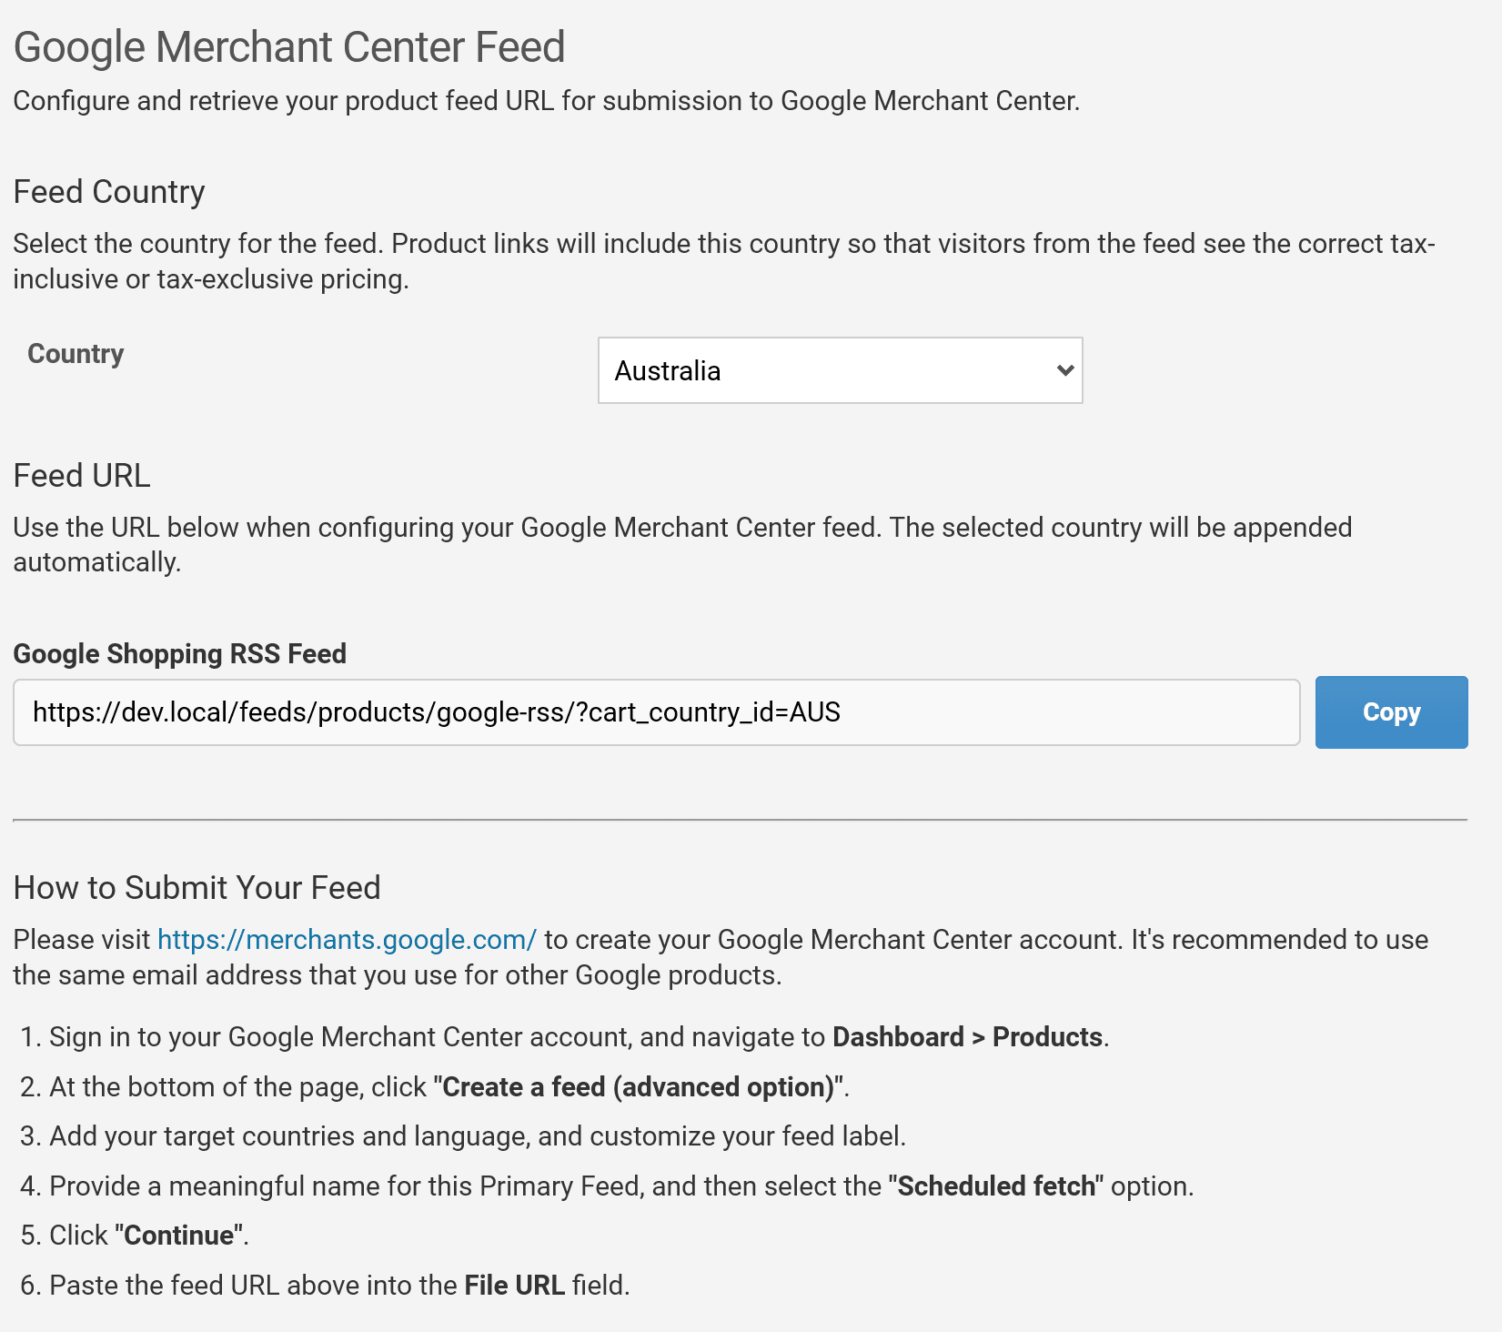1502x1332 pixels.
Task: Click the bold Scheduled fetch text
Action: [996, 1186]
